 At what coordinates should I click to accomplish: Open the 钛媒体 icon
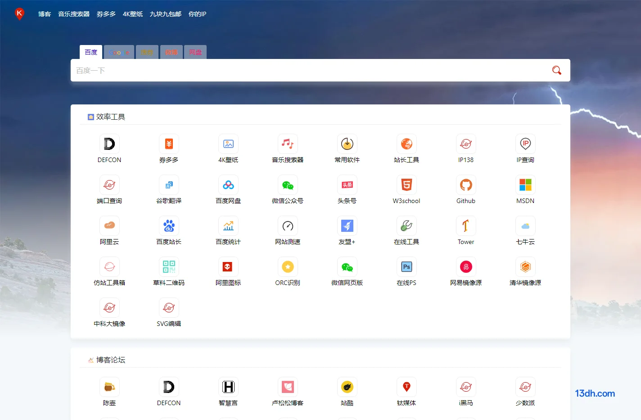point(406,387)
